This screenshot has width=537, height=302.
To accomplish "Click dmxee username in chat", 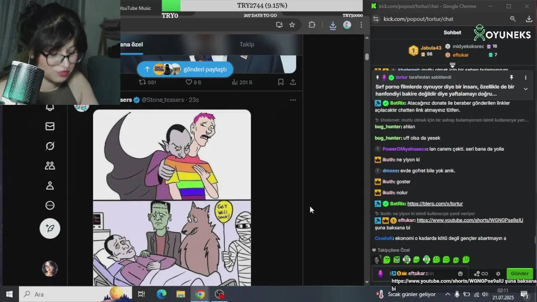I will click(390, 171).
